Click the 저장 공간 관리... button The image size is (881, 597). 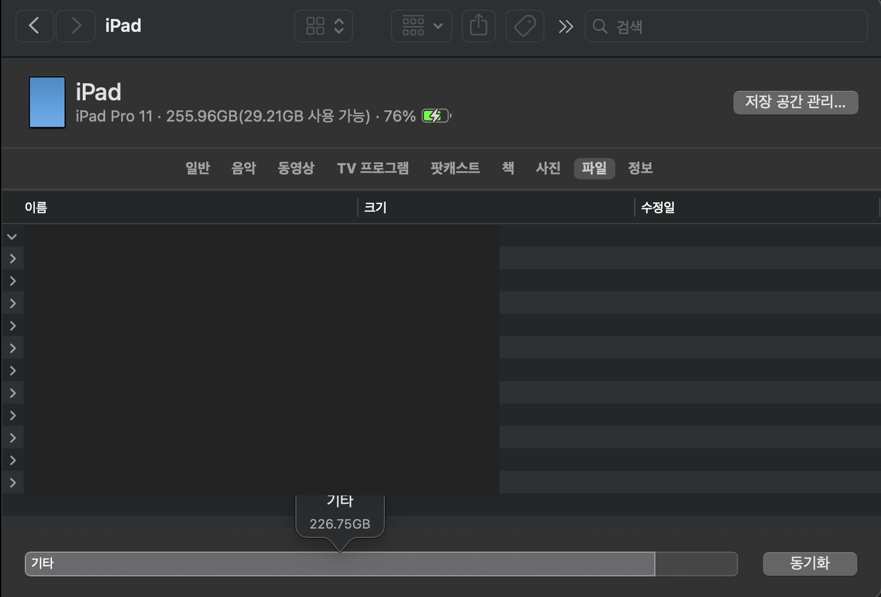795,102
